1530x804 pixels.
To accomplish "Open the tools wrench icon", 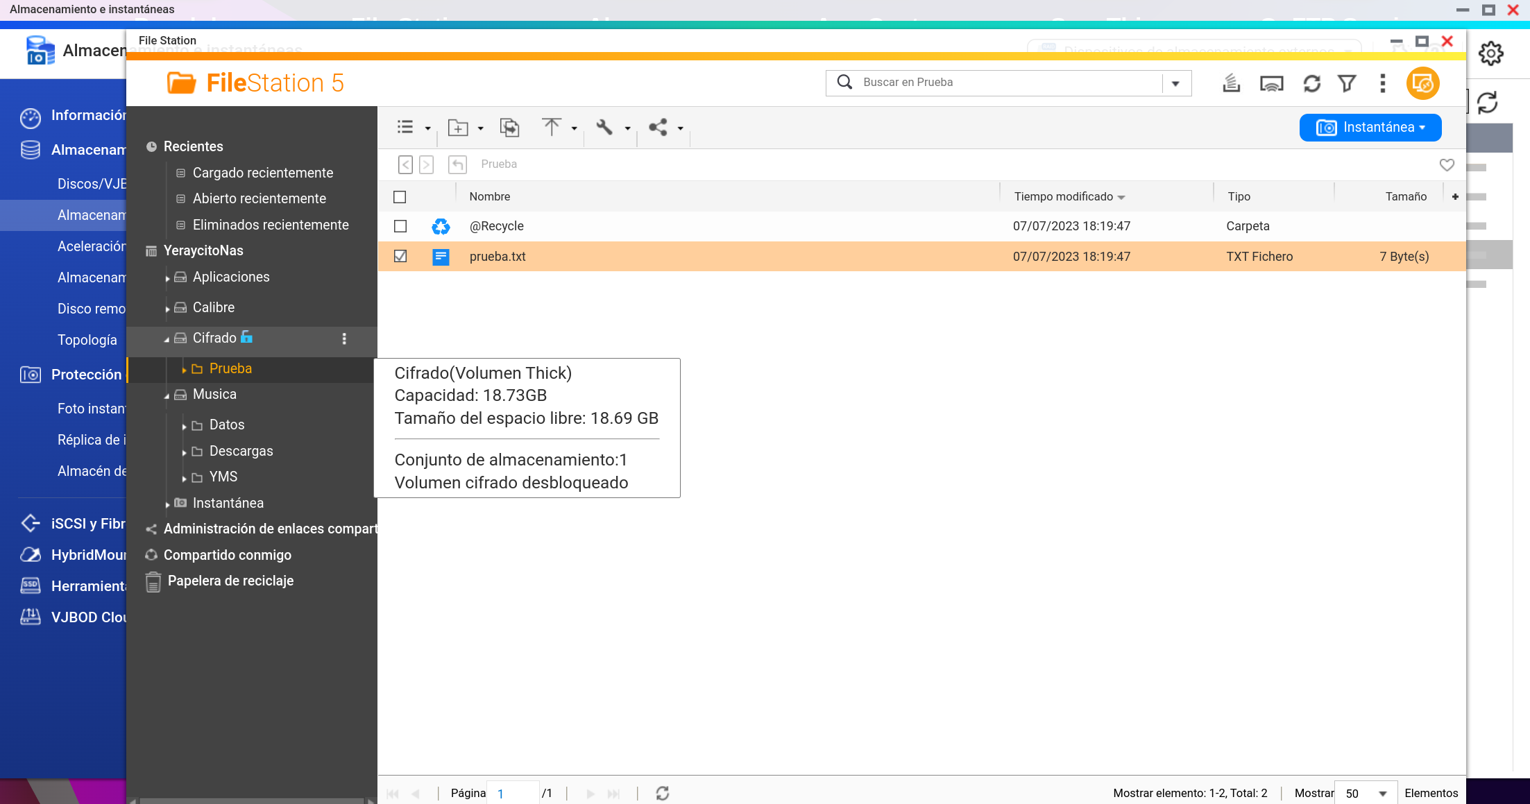I will (x=604, y=127).
